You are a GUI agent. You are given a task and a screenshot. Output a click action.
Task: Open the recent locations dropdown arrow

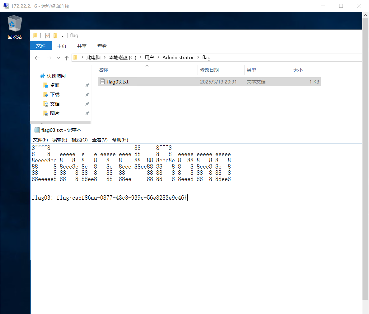coord(58,58)
